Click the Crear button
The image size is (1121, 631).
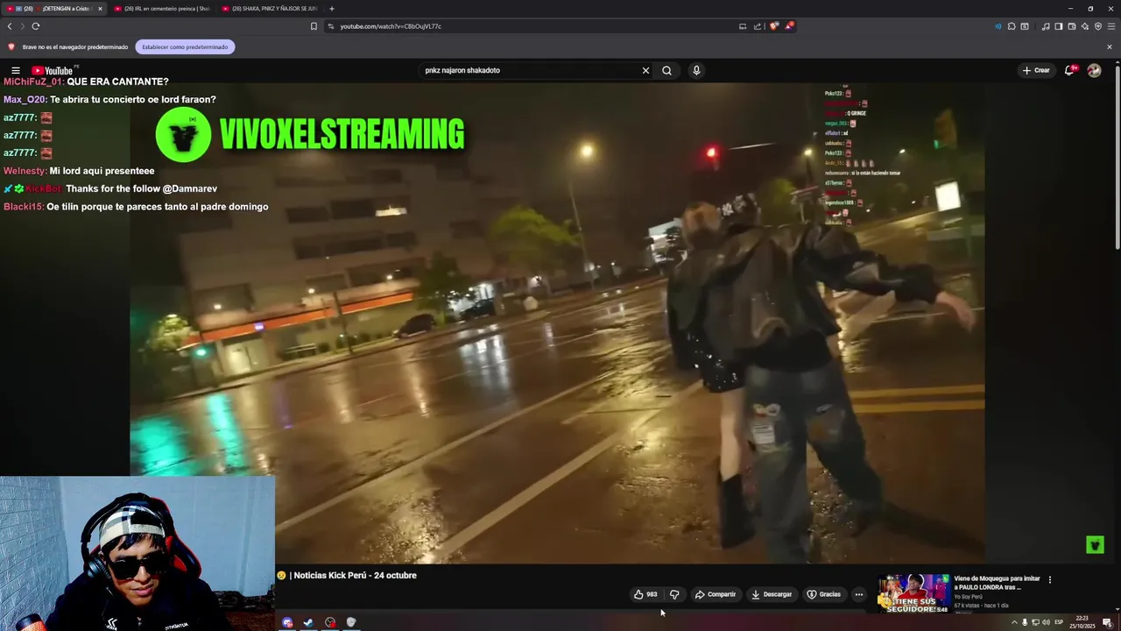1036,70
